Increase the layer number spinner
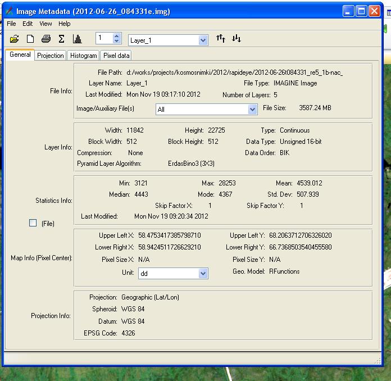This screenshot has width=391, height=381. click(x=117, y=36)
